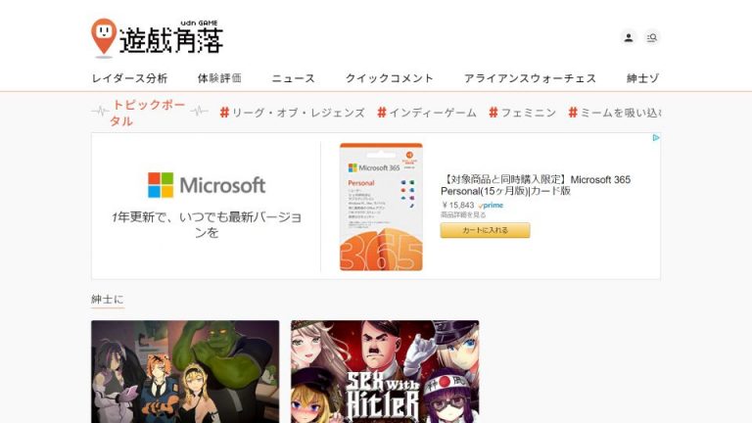752x423 pixels.
Task: Open the green orc article thumbnail
Action: [x=185, y=371]
